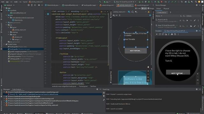Open Wear OS device folder icon

coord(191,26)
